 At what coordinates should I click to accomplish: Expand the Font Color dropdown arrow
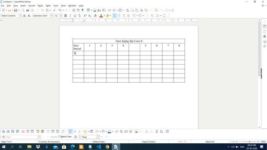click(x=104, y=16)
